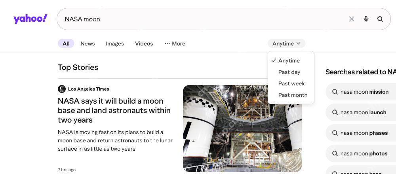
Task: Click the magnifier icon beside nasa moon phases
Action: (335, 133)
